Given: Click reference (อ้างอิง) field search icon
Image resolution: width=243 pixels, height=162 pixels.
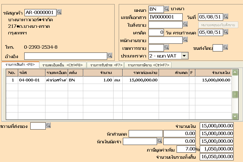Looking at the screenshot, I should [x=110, y=56].
